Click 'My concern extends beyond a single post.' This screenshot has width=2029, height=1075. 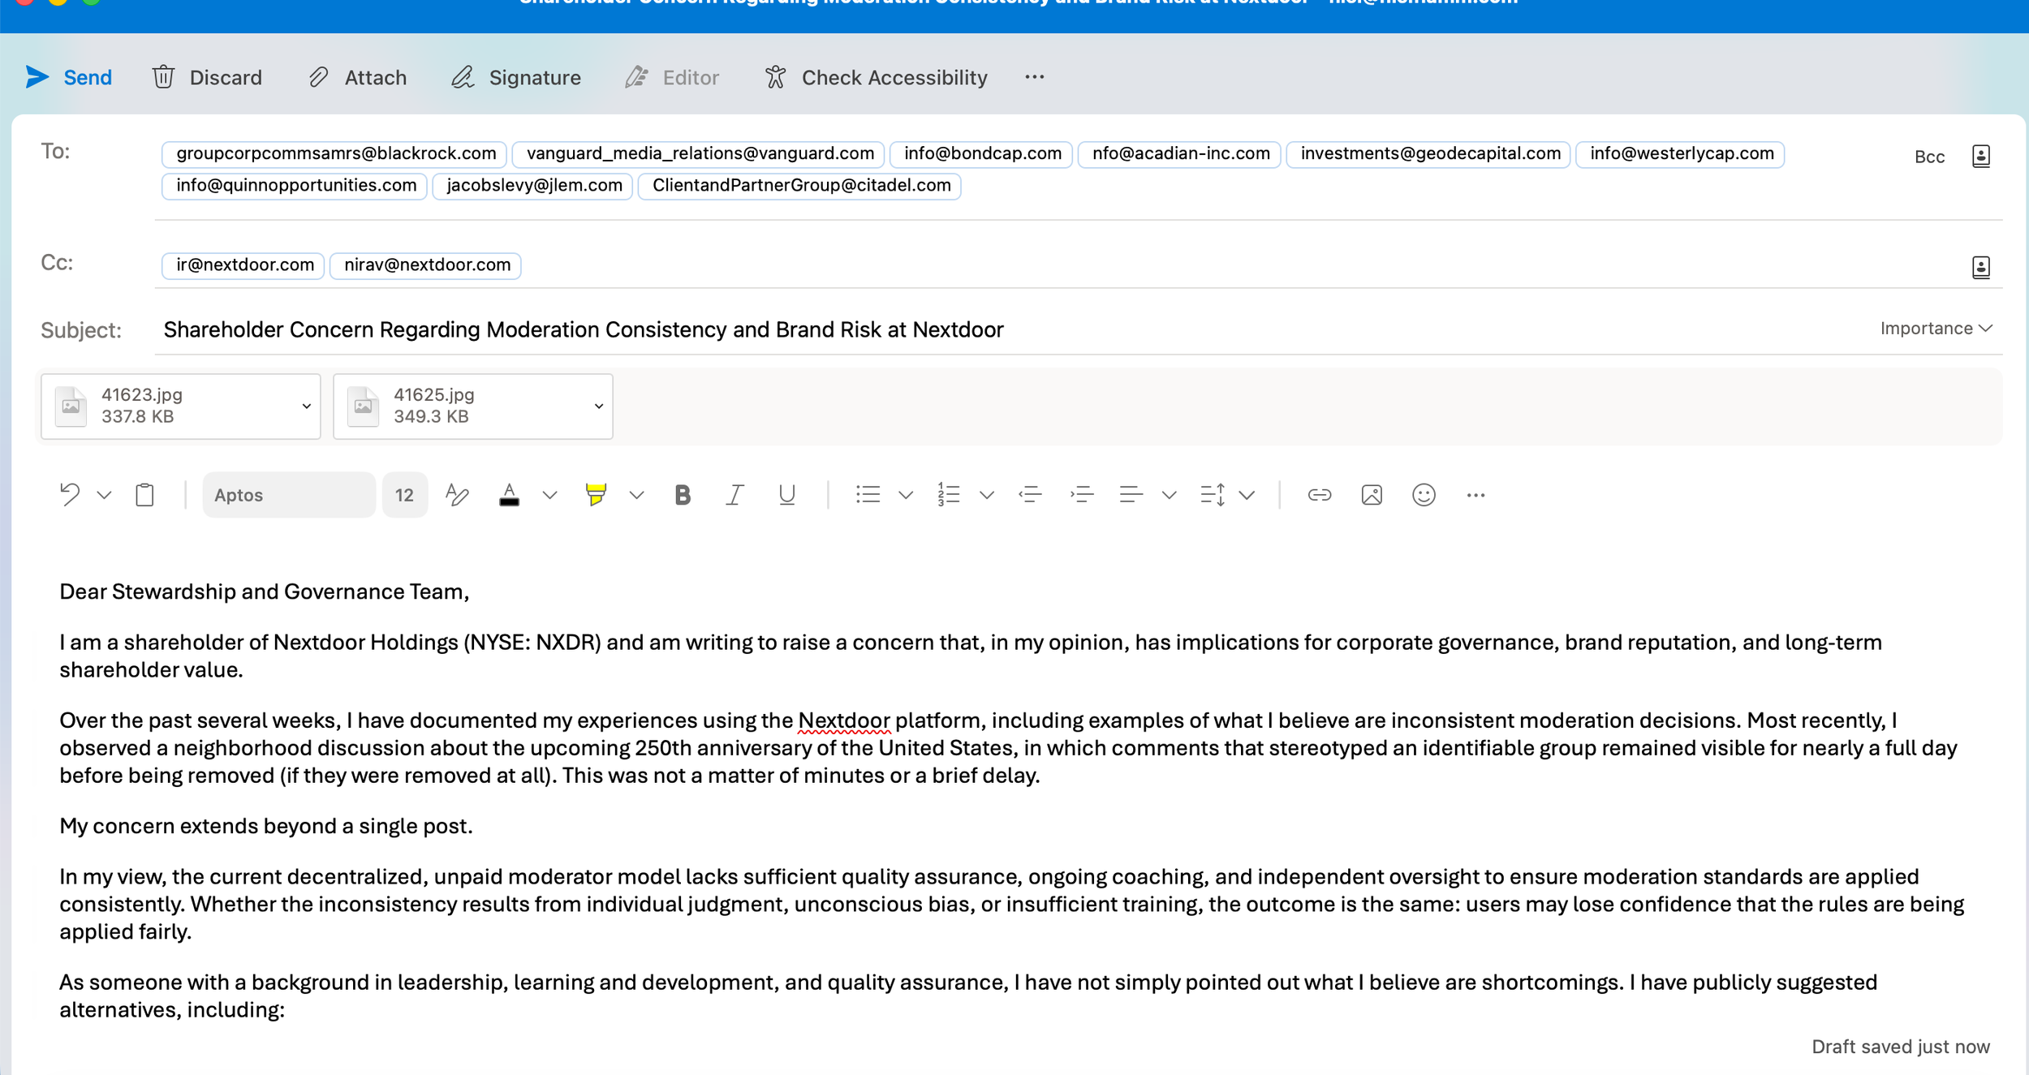pos(266,826)
